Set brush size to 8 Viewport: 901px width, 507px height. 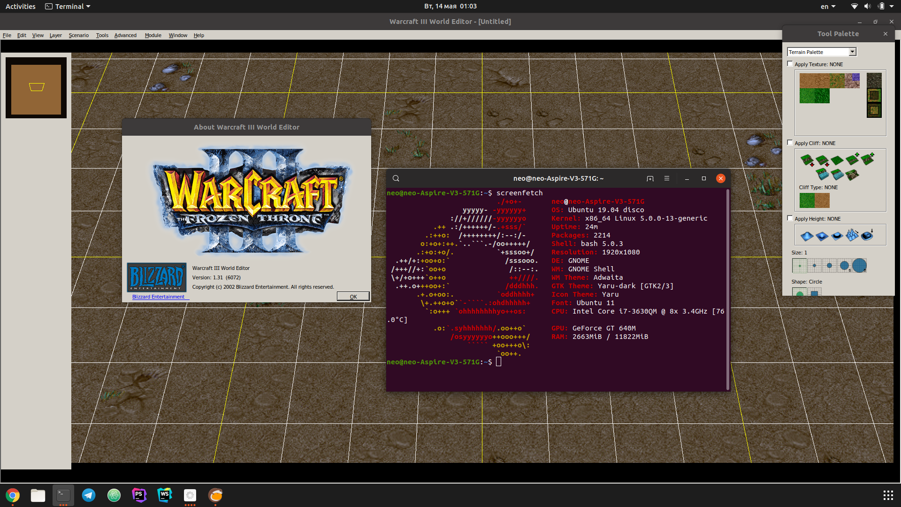(x=860, y=266)
